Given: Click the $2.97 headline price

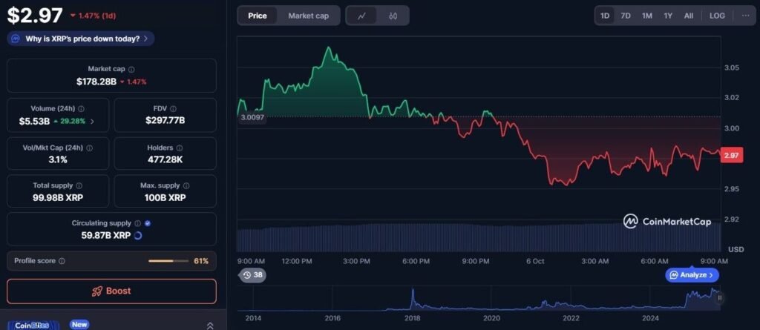Looking at the screenshot, I should [x=34, y=16].
